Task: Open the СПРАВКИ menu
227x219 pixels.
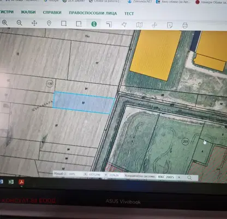Action: tap(52, 13)
